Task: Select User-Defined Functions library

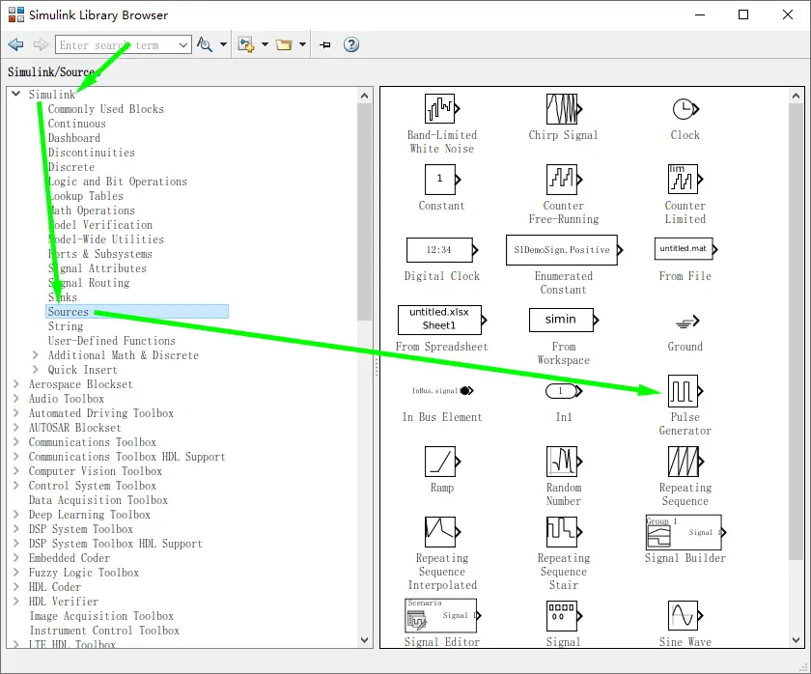Action: (112, 341)
